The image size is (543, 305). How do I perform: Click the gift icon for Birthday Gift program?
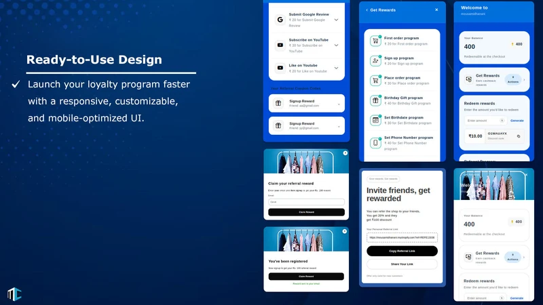(375, 100)
